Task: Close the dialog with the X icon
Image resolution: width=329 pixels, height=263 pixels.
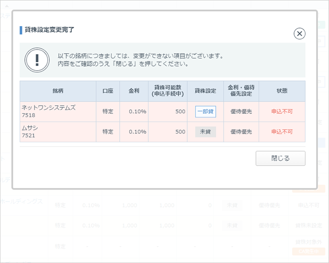Action: (300, 34)
